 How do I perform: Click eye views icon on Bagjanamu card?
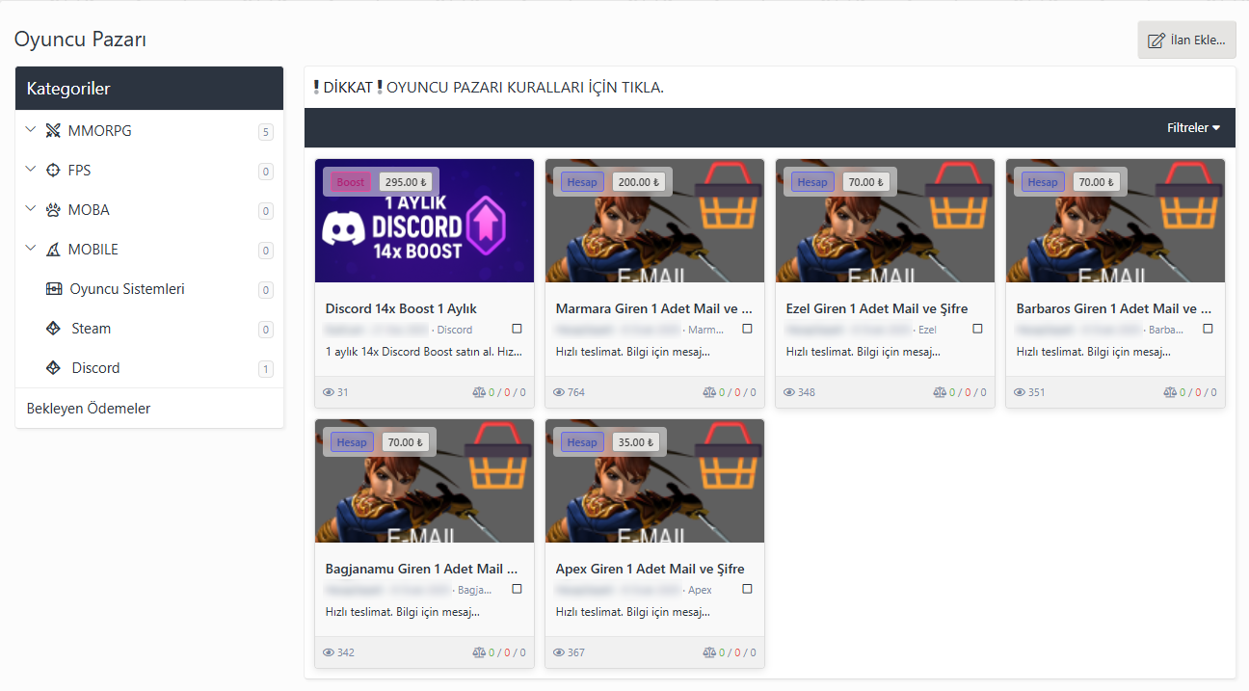click(329, 652)
